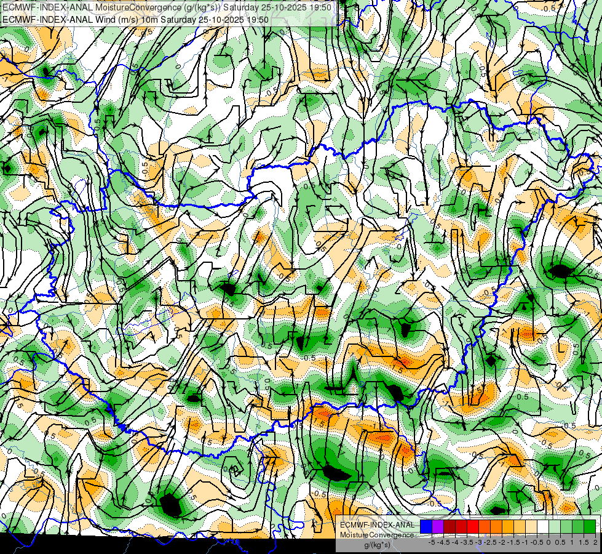Pick the light orange swatch between -1.5 and -1
This screenshot has width=602, height=554.
pos(520,526)
